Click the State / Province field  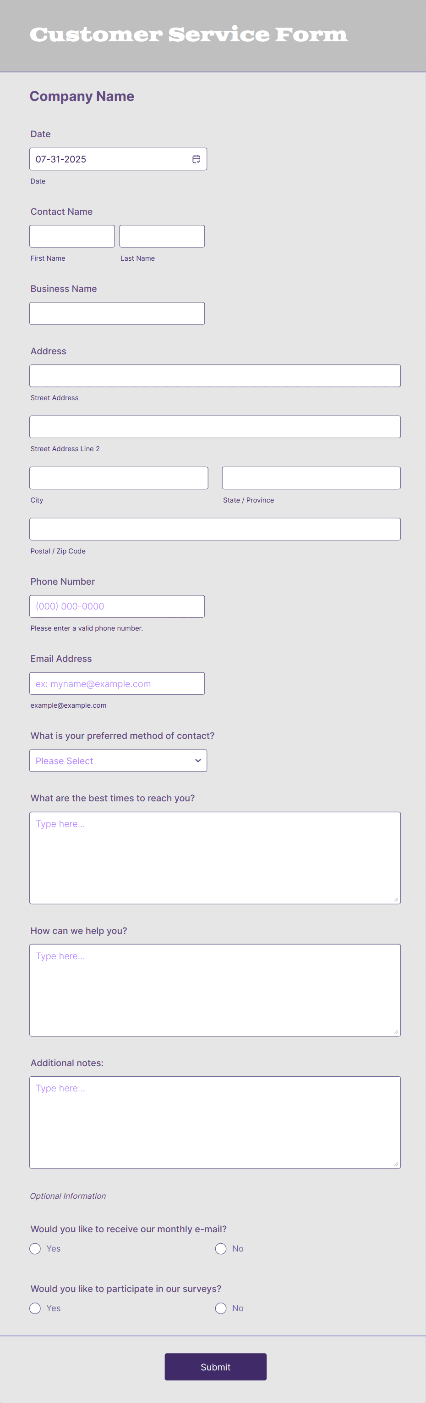tap(311, 478)
